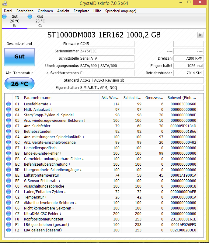Viewport: 209px width, 243px height.
Task: Click status circle of Lesefehlerrate row
Action: (x=9, y=104)
